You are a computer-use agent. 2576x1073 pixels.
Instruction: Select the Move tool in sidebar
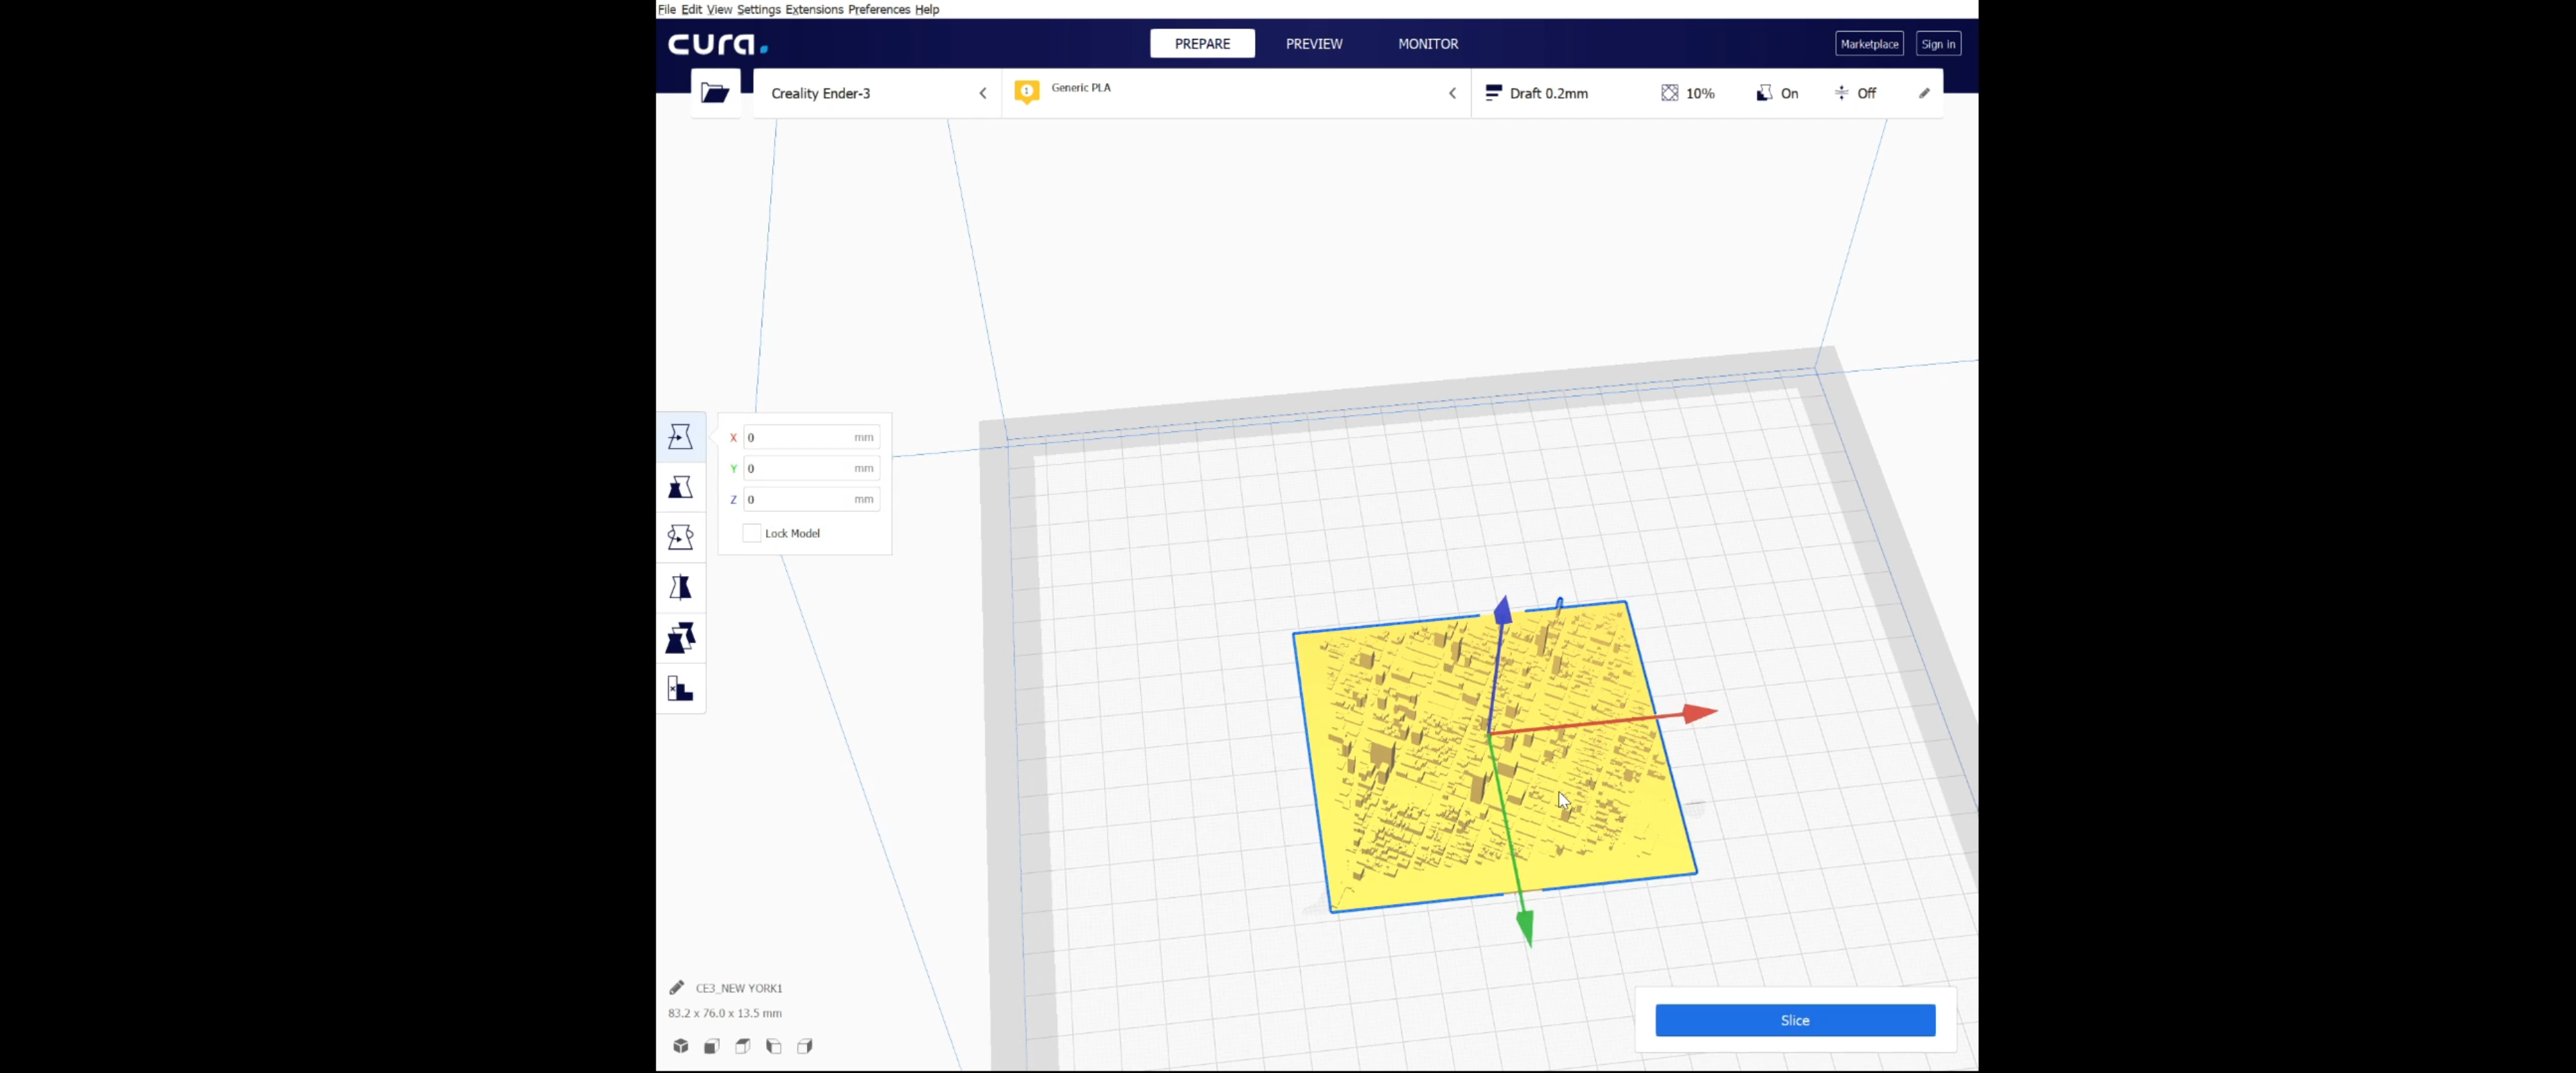[681, 437]
